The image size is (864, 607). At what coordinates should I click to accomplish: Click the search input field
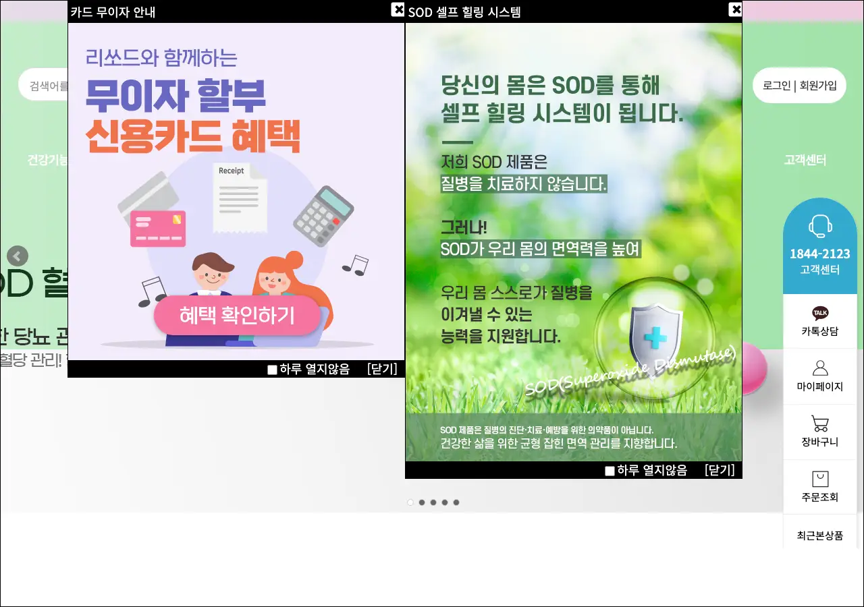click(x=44, y=86)
